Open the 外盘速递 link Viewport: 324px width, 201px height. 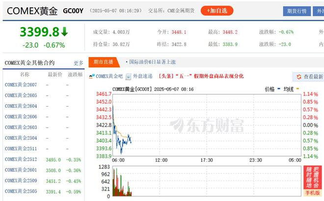[142, 76]
